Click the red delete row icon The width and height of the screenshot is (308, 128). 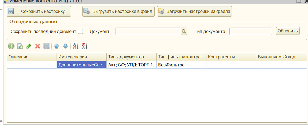38,46
